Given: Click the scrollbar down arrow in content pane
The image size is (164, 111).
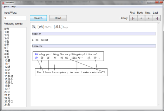Looking at the screenshot, I should (x=159, y=105).
